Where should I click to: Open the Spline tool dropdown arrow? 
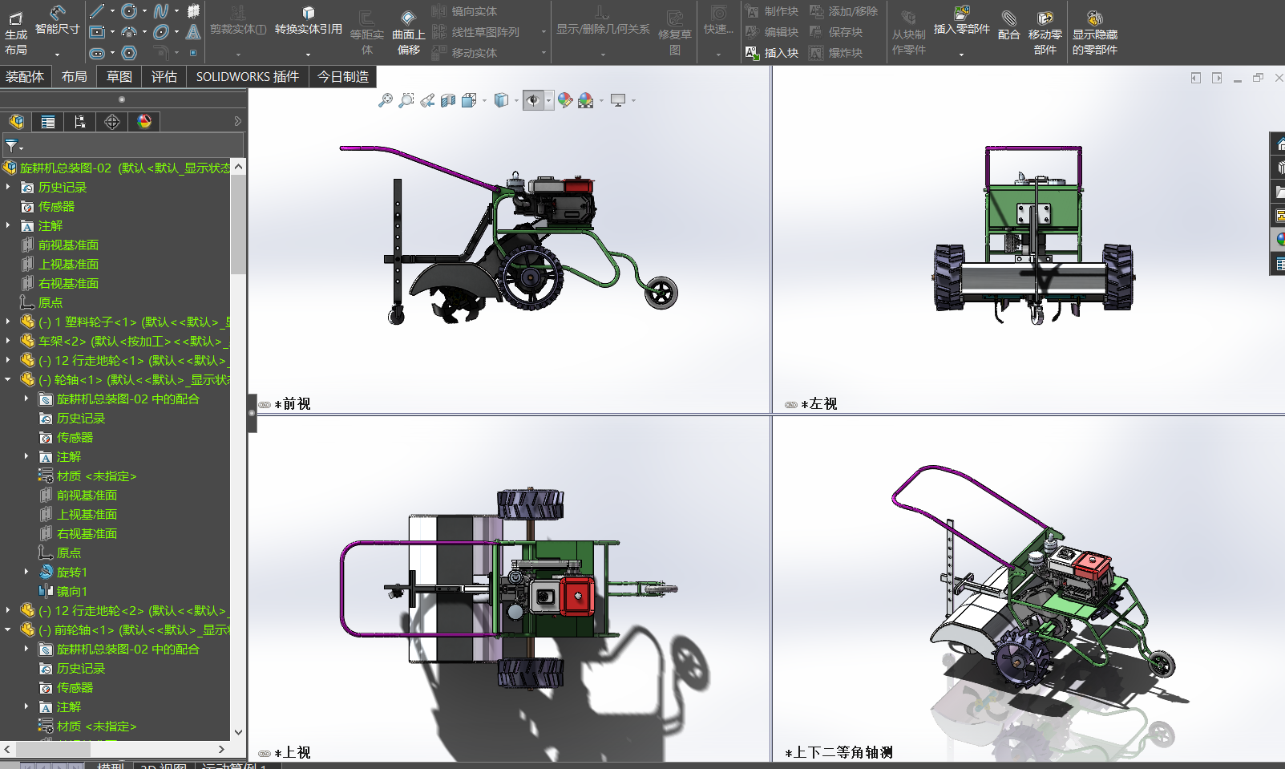pyautogui.click(x=176, y=11)
